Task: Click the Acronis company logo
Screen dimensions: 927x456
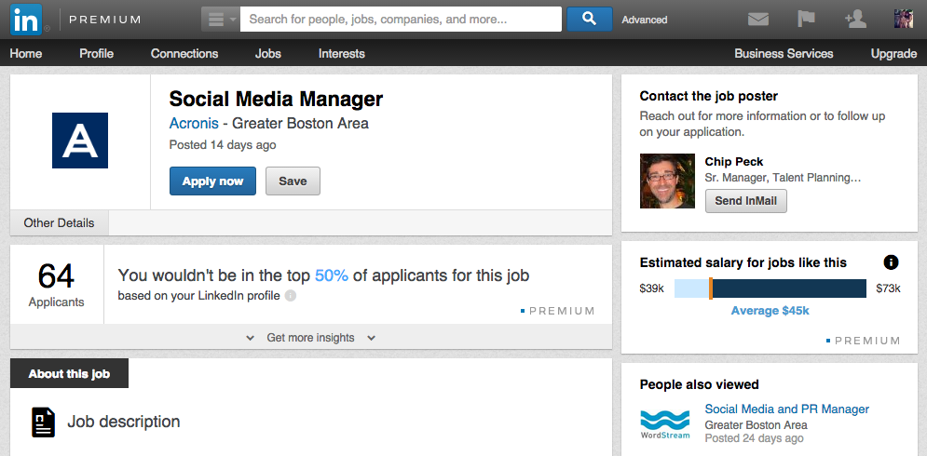Action: [x=80, y=141]
